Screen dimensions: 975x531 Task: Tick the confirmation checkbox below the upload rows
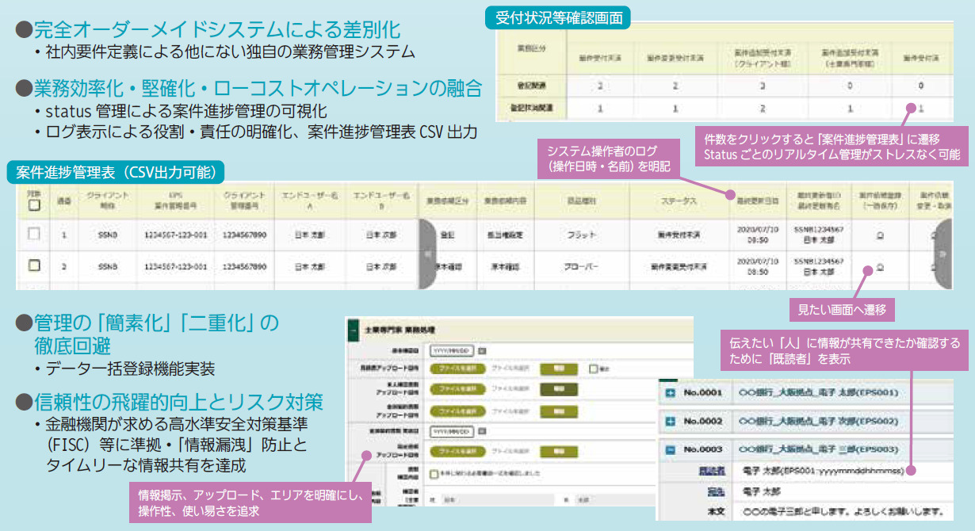coord(434,473)
